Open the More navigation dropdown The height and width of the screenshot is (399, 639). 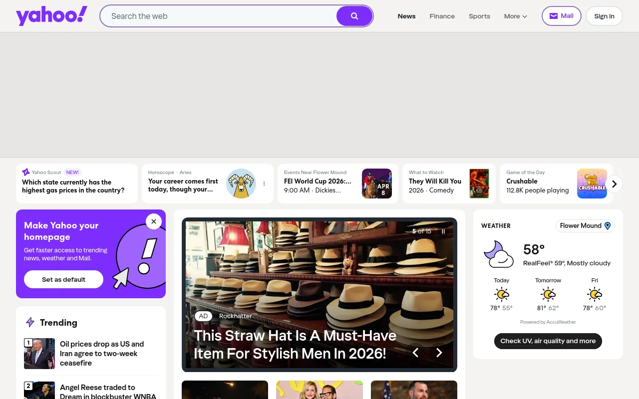[515, 16]
